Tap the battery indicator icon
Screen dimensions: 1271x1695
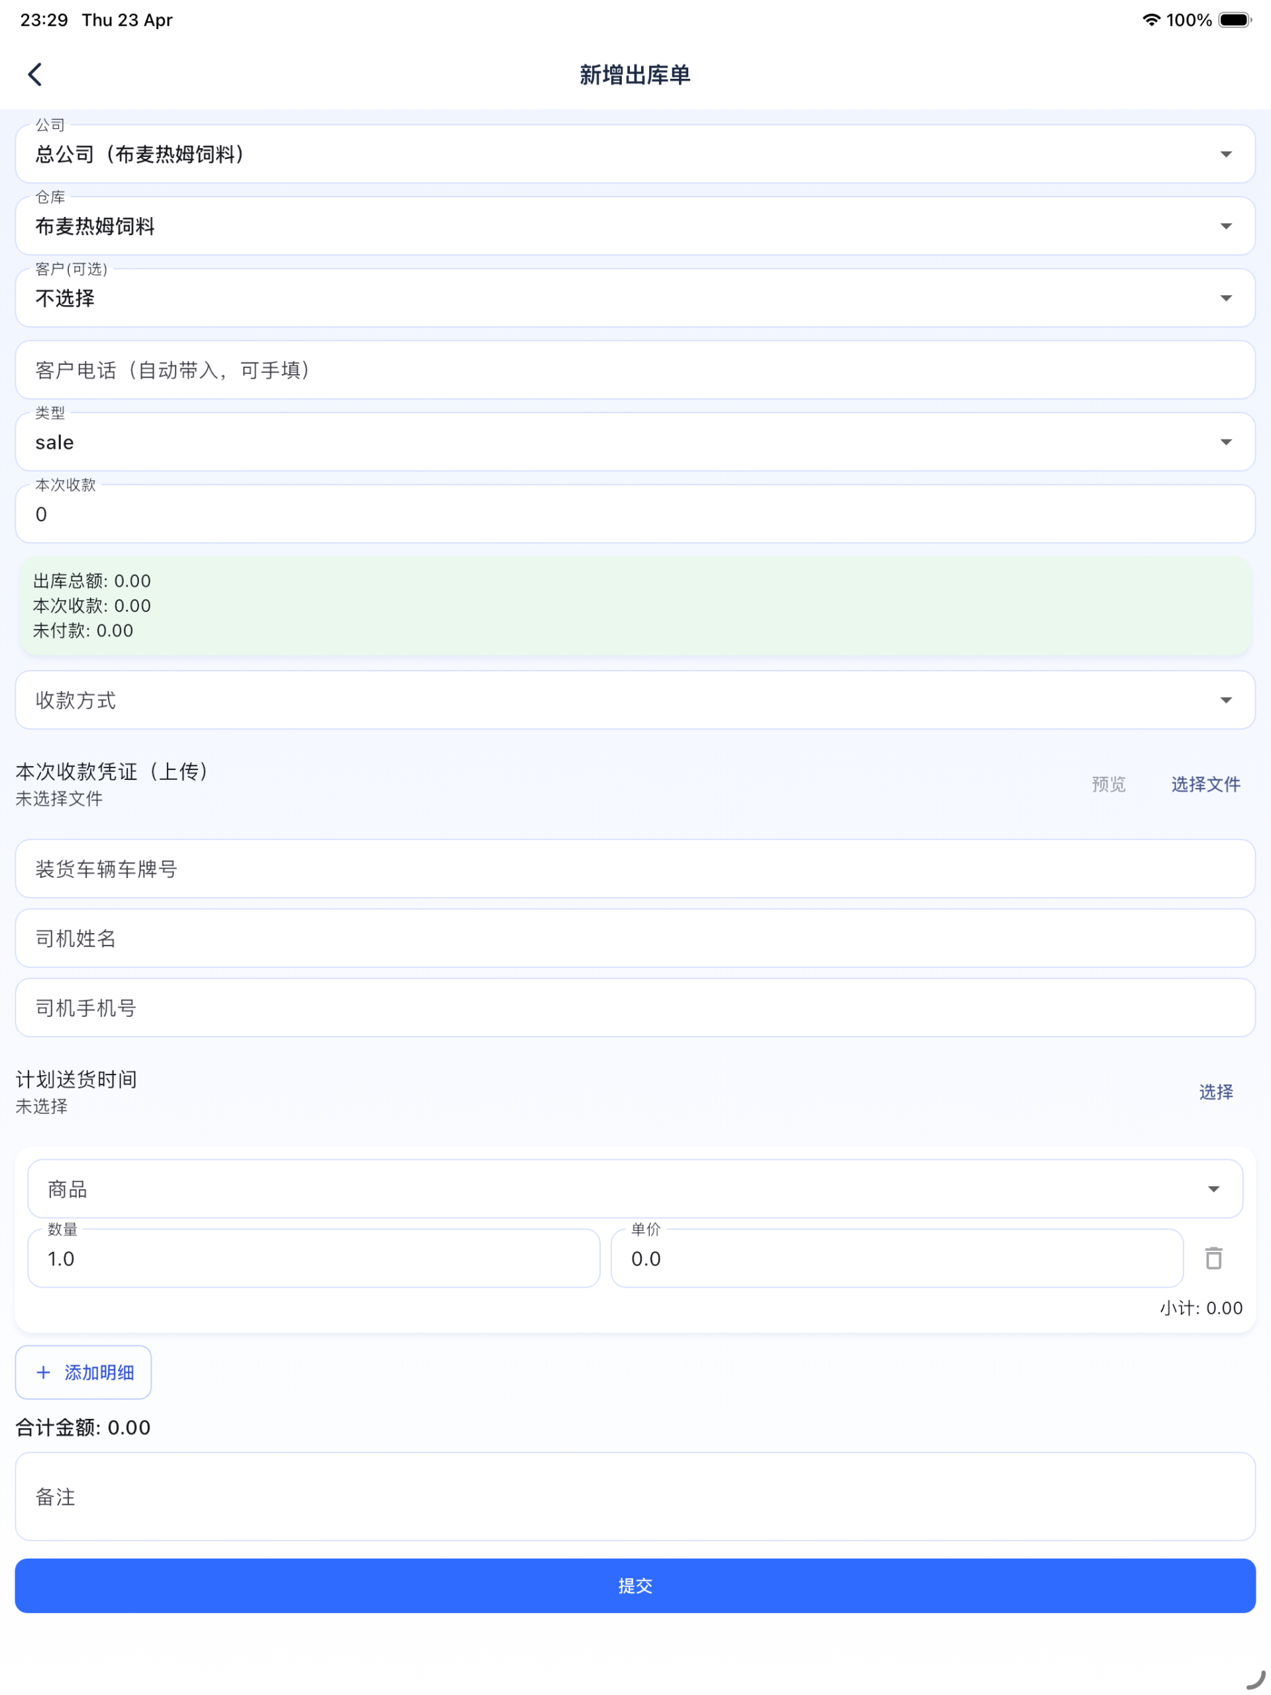point(1234,20)
